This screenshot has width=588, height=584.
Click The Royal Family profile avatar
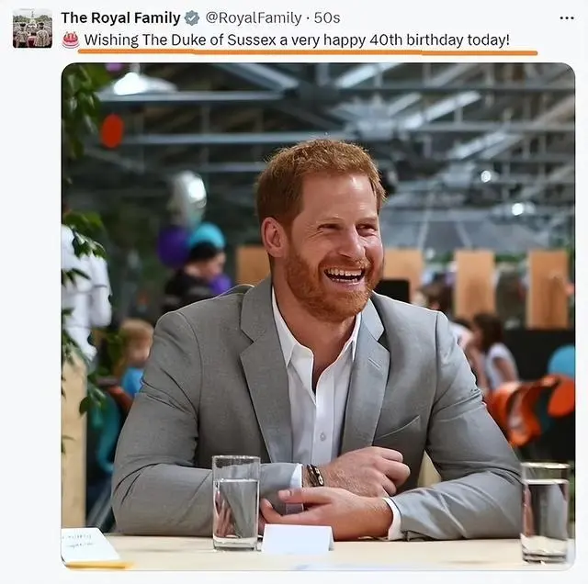(32, 28)
